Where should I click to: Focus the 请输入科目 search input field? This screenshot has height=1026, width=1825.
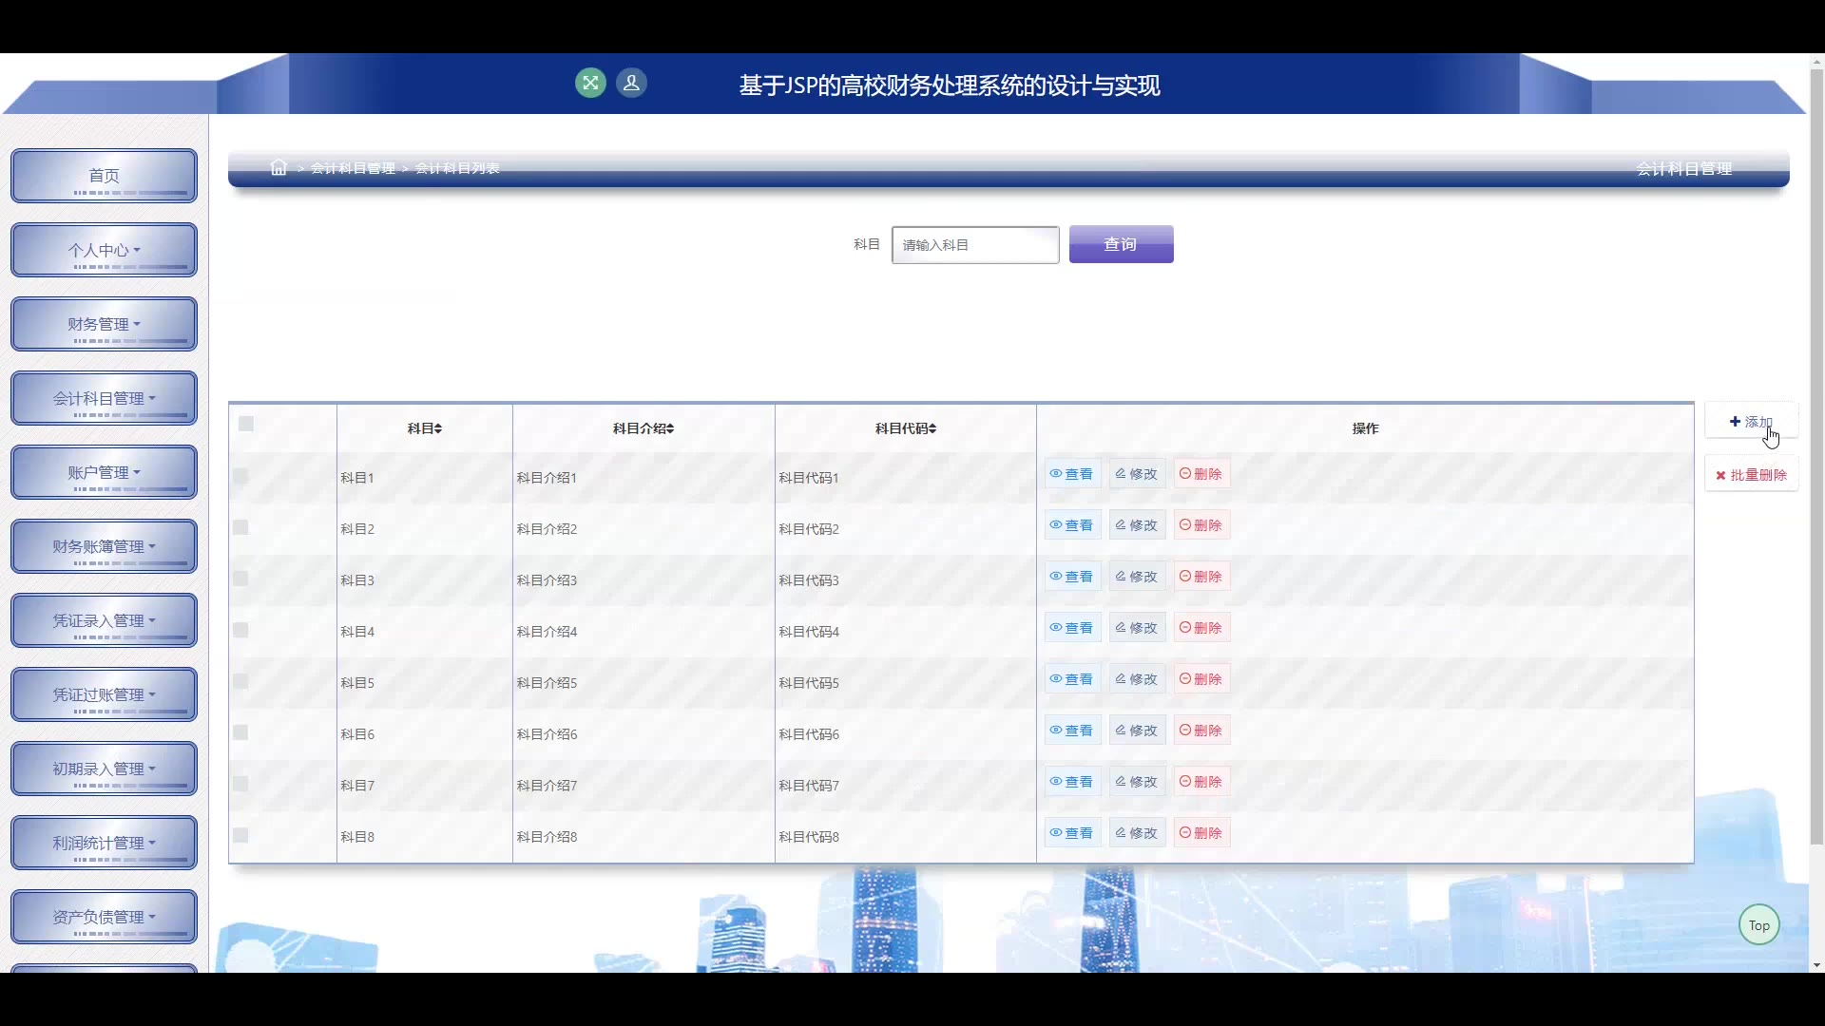(975, 245)
